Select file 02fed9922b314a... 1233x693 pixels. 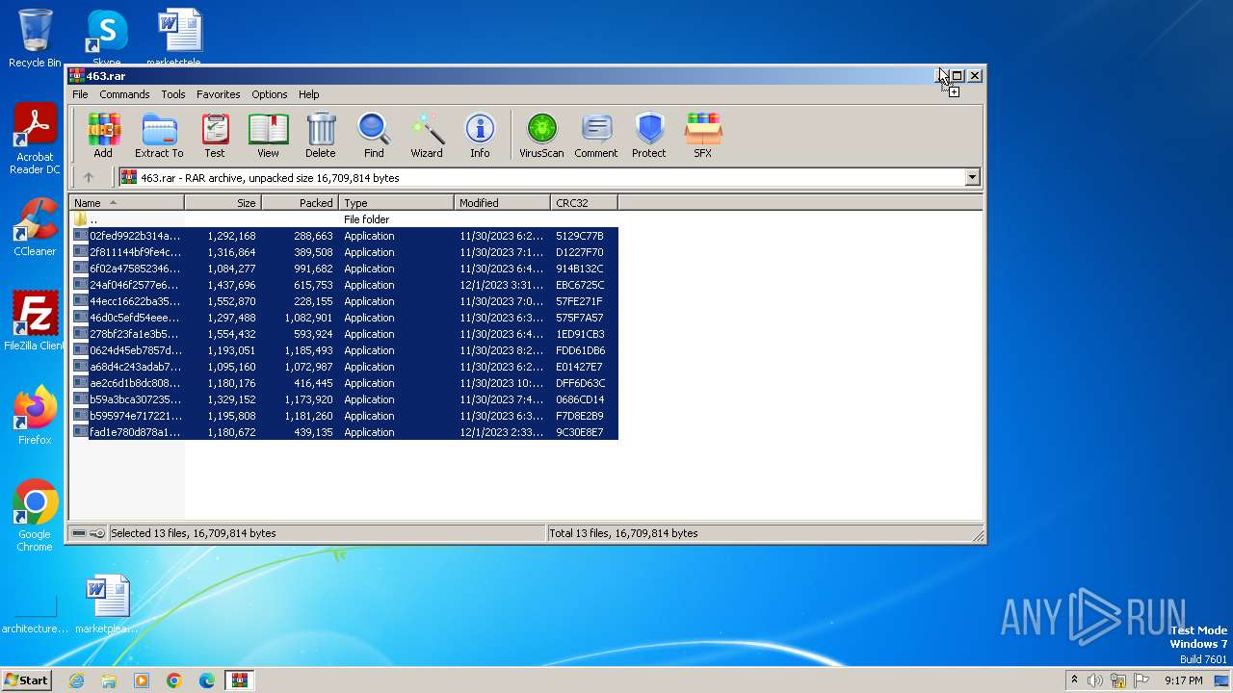[344, 236]
